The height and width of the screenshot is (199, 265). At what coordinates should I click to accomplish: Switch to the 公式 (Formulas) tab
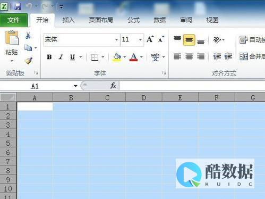pos(134,20)
